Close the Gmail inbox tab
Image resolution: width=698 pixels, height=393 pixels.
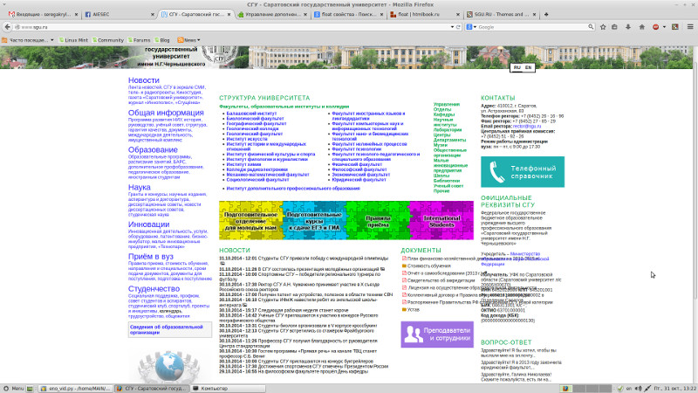tap(76, 14)
